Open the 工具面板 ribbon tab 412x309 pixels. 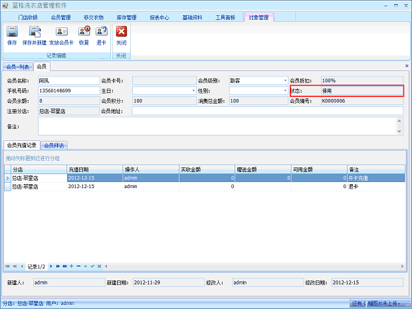tap(225, 17)
